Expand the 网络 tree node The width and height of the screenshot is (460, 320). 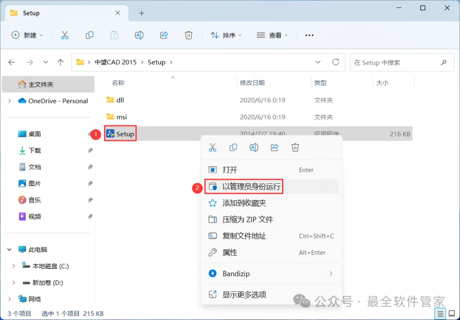tap(9, 299)
